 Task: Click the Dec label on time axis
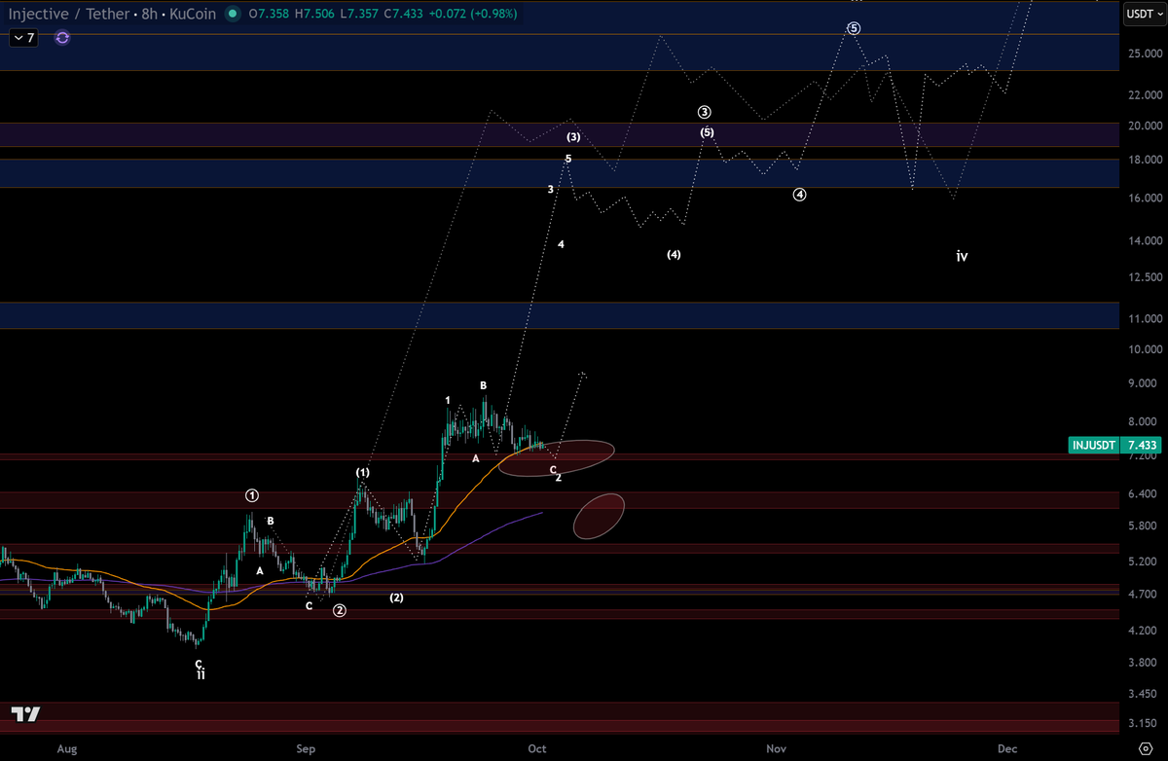click(1007, 748)
